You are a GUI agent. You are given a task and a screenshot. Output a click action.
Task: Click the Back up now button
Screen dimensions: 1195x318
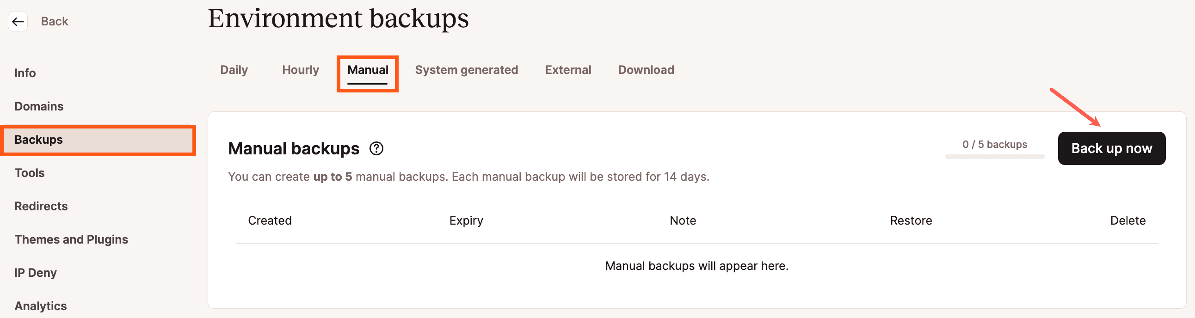tap(1111, 148)
